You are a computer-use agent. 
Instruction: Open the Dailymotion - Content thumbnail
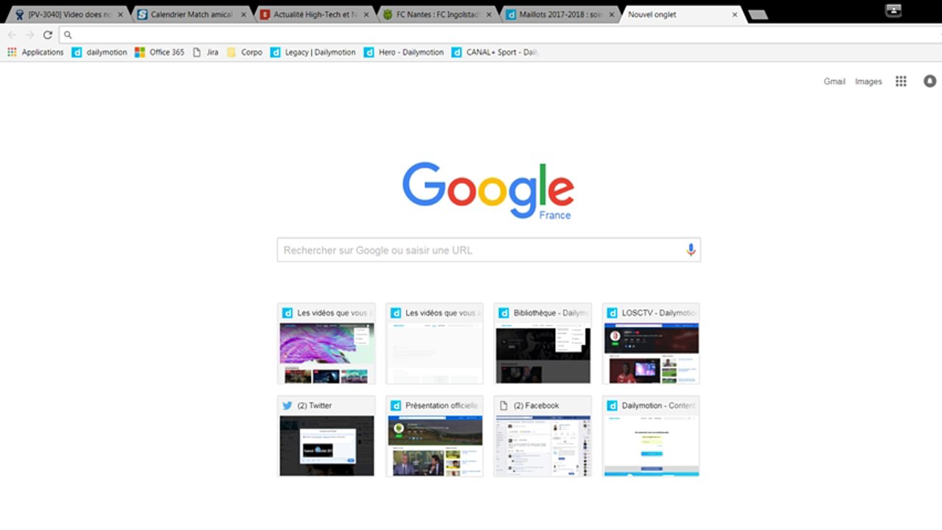coord(651,437)
